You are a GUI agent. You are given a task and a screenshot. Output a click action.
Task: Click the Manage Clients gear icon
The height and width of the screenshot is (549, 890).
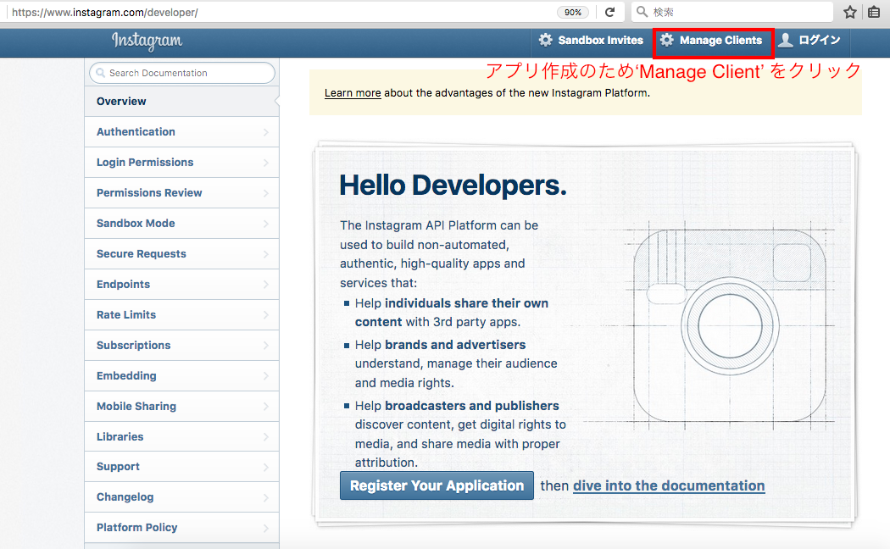pyautogui.click(x=667, y=40)
